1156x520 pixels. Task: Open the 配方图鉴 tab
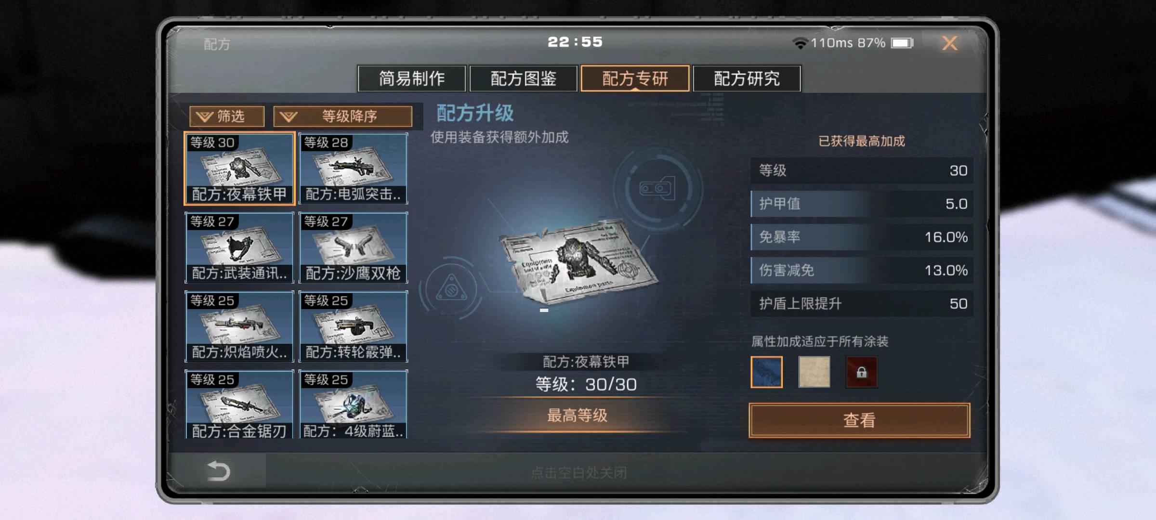[x=524, y=78]
